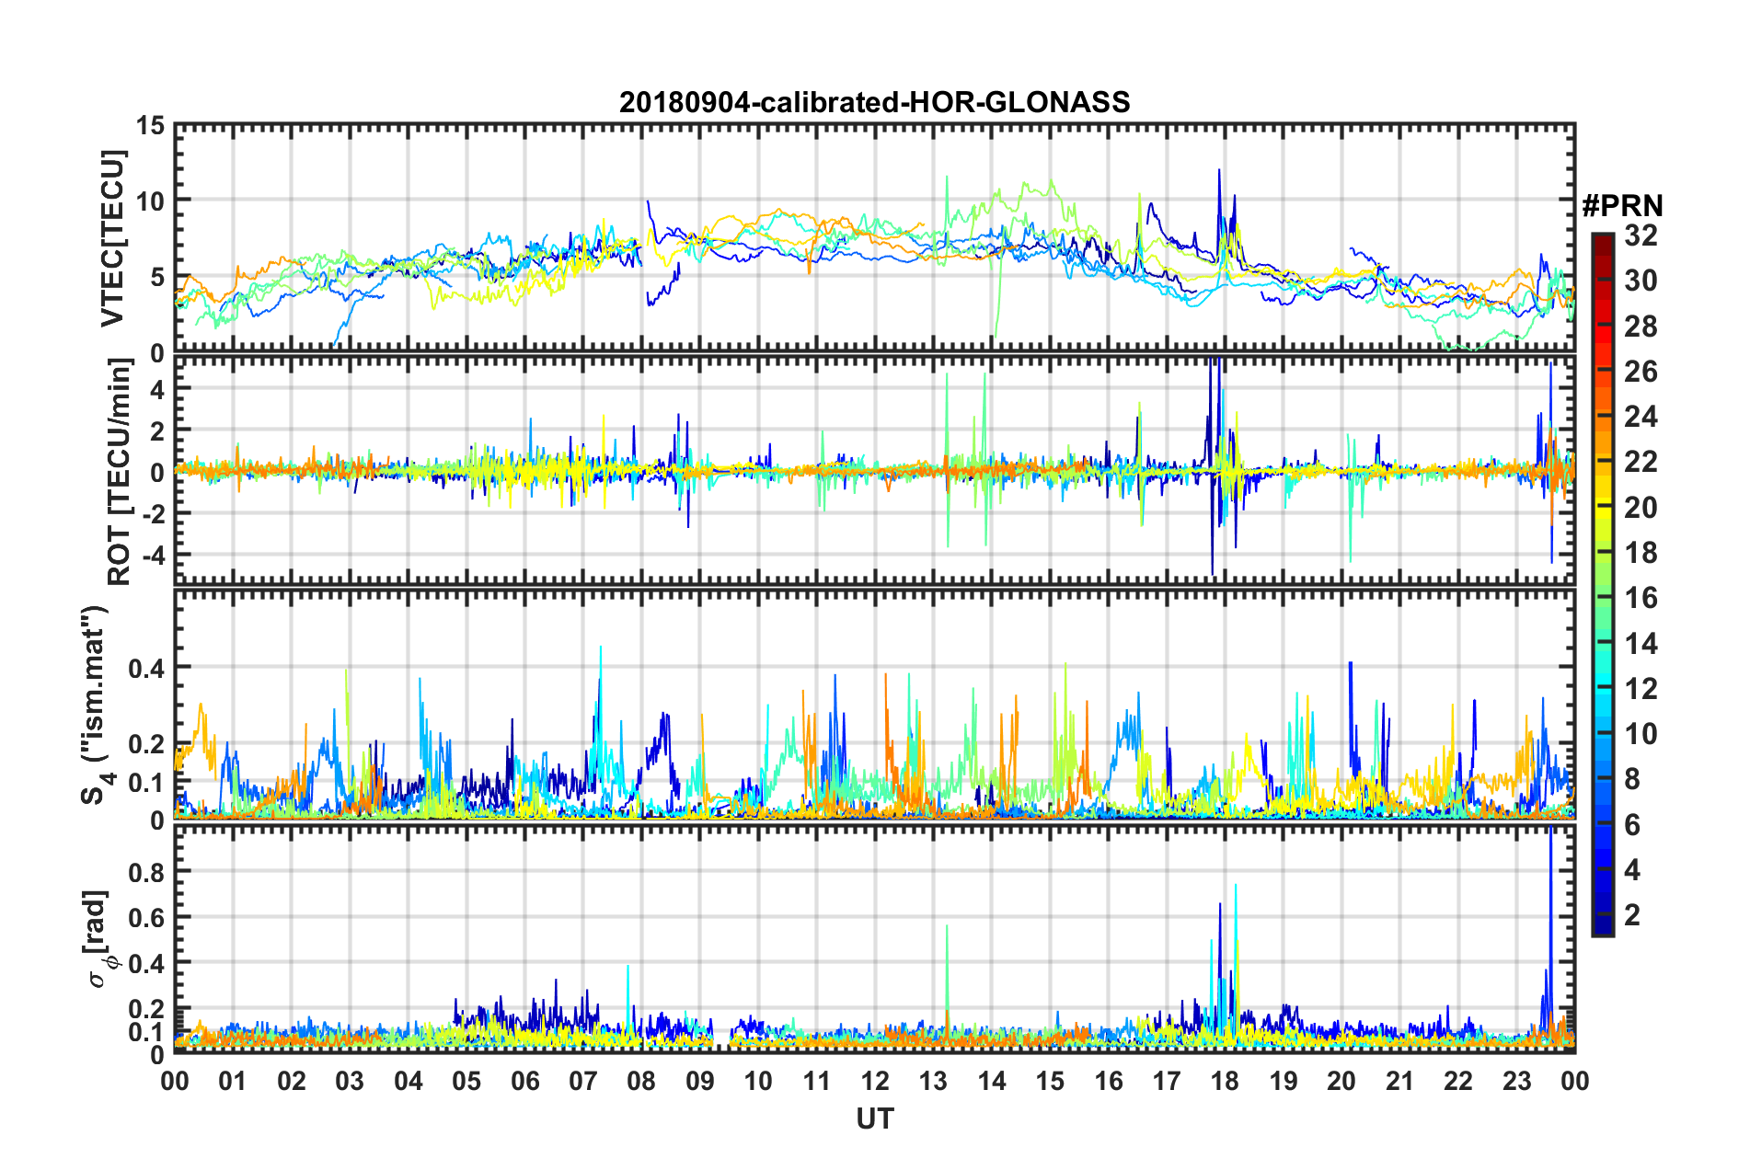Select the colorbar tick label 10
The image size is (1750, 1170).
(x=1641, y=734)
